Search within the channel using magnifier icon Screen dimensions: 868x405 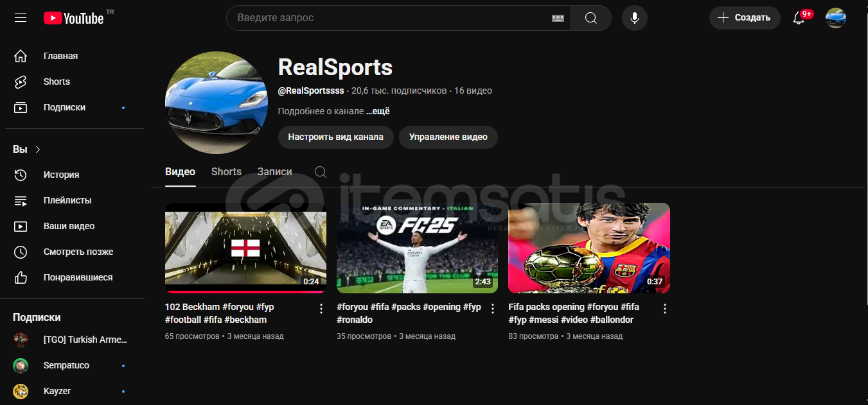pyautogui.click(x=321, y=172)
